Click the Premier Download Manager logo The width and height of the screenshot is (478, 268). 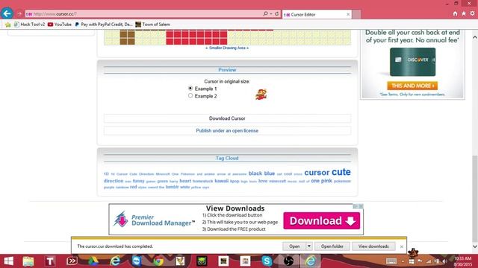pos(154,220)
